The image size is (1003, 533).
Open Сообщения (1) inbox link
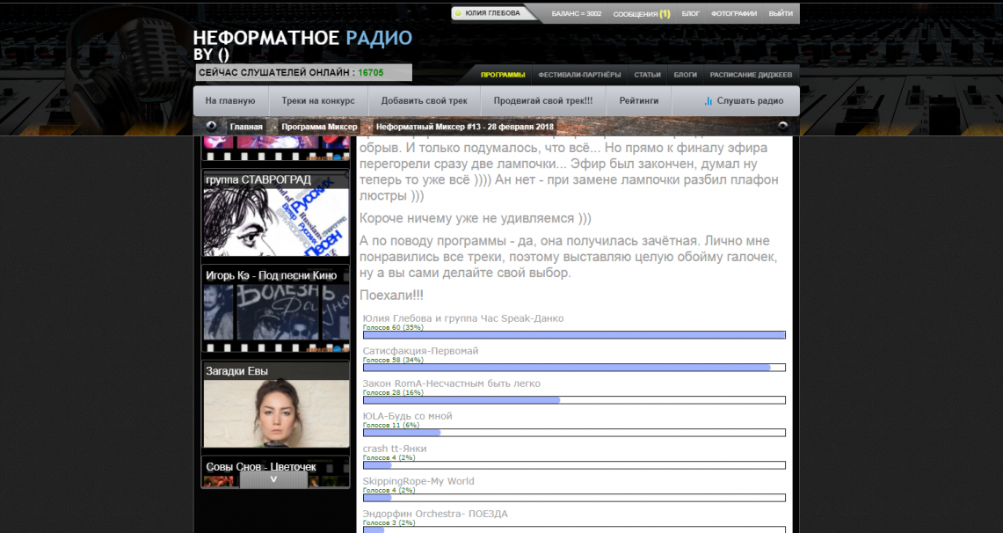point(641,14)
